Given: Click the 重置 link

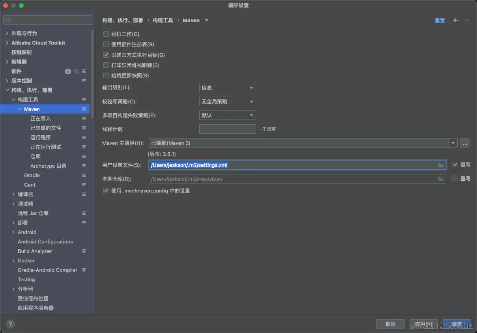Looking at the screenshot, I should click(x=440, y=21).
